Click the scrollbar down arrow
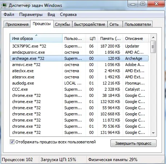Screen dimensions: 166x164 coord(153,133)
